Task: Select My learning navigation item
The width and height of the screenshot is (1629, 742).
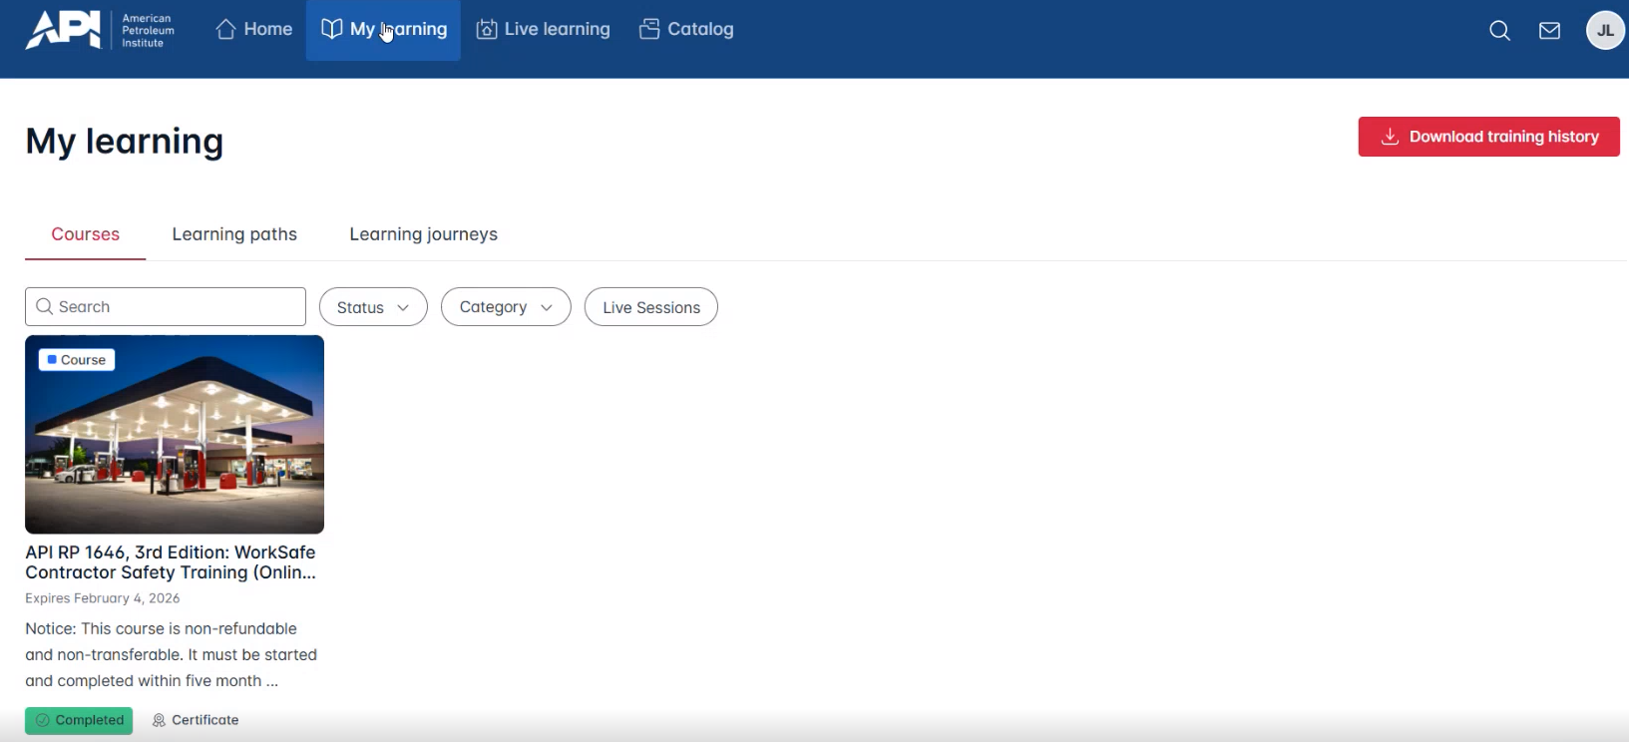Action: (384, 30)
